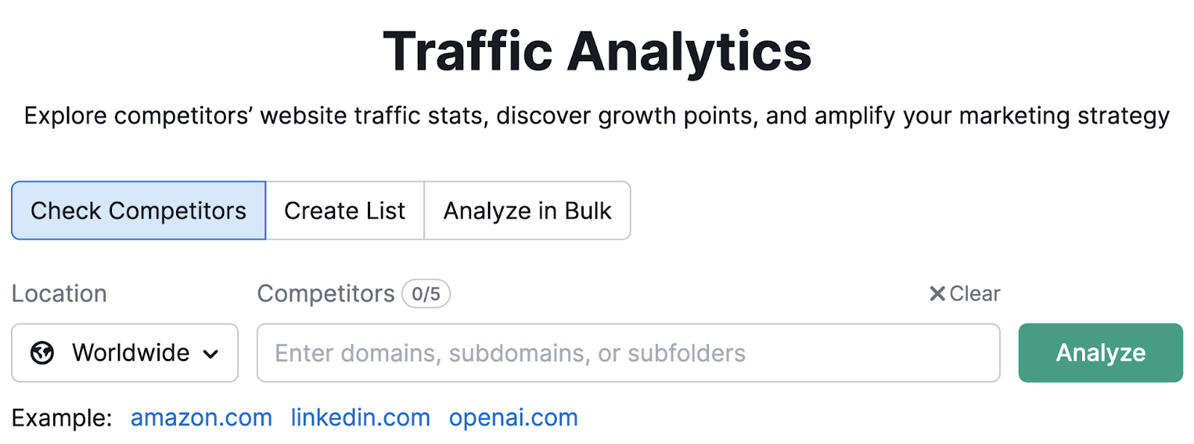Viewport: 1194px width, 444px height.
Task: Pick the linkedin.com example link
Action: [360, 418]
